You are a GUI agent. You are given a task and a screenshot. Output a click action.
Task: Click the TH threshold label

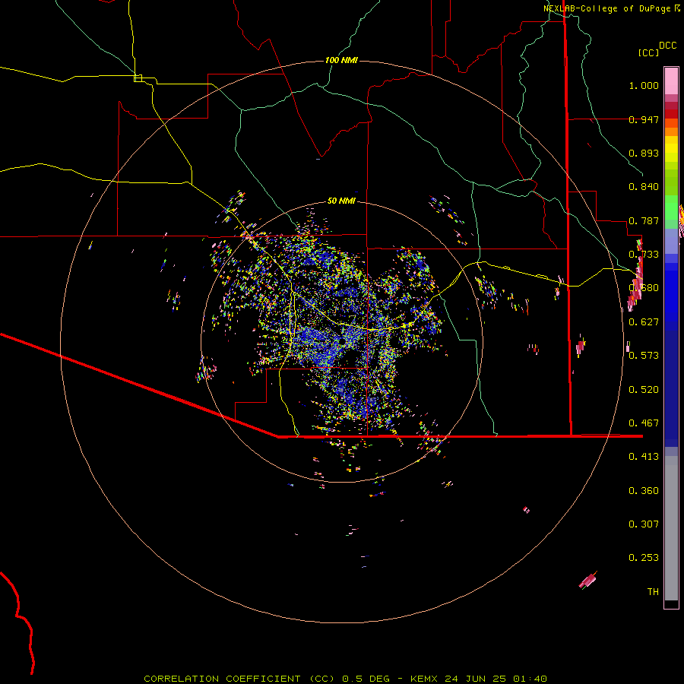(653, 592)
